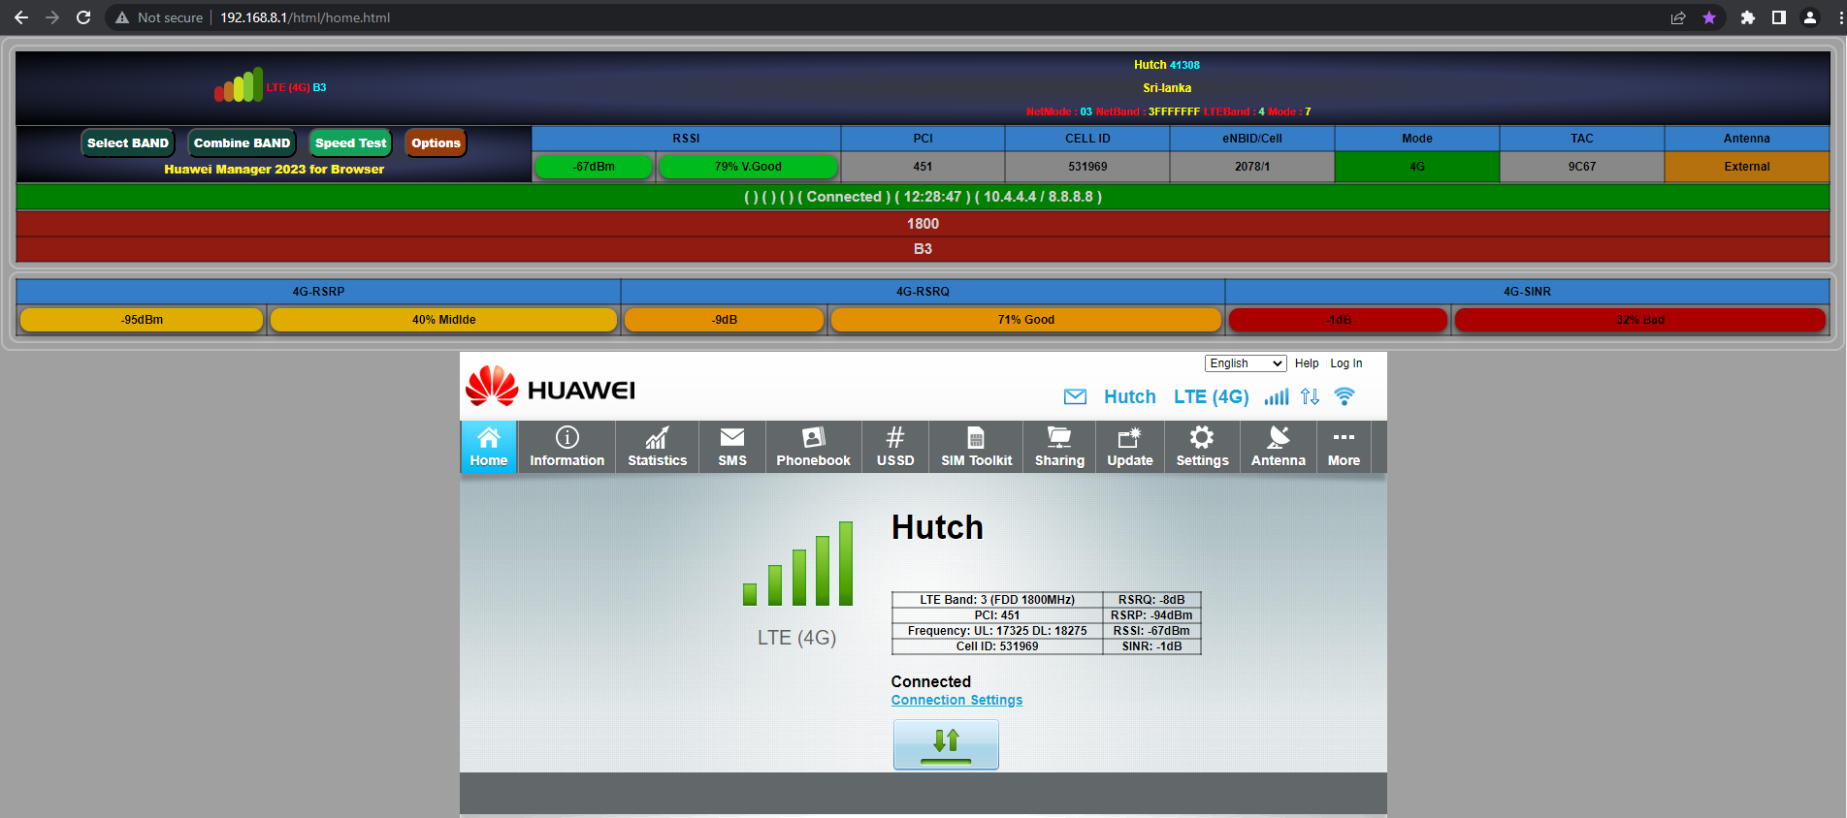Expand the English language dropdown
The width and height of the screenshot is (1847, 818).
pyautogui.click(x=1246, y=363)
